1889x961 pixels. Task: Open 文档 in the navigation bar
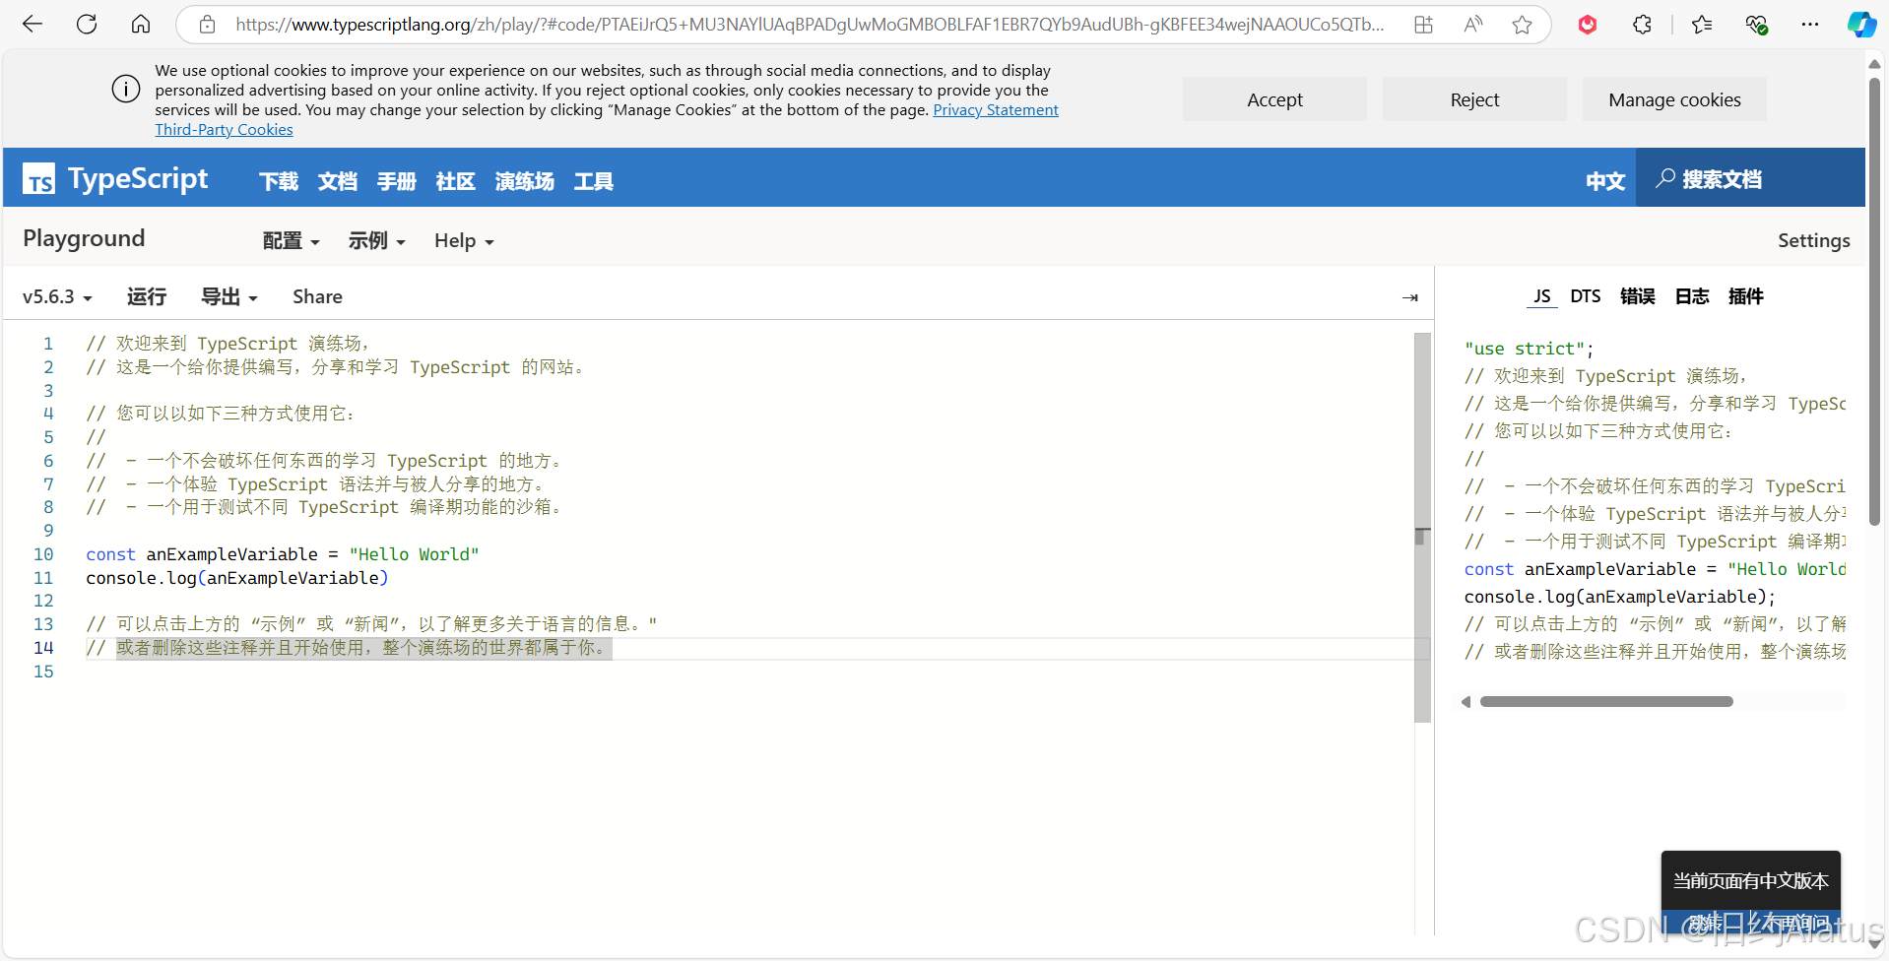[338, 181]
